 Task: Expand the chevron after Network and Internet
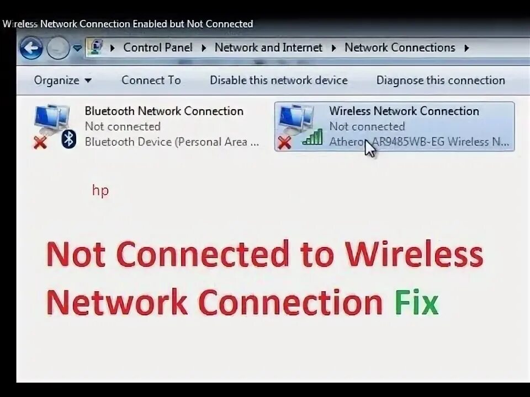coord(334,49)
